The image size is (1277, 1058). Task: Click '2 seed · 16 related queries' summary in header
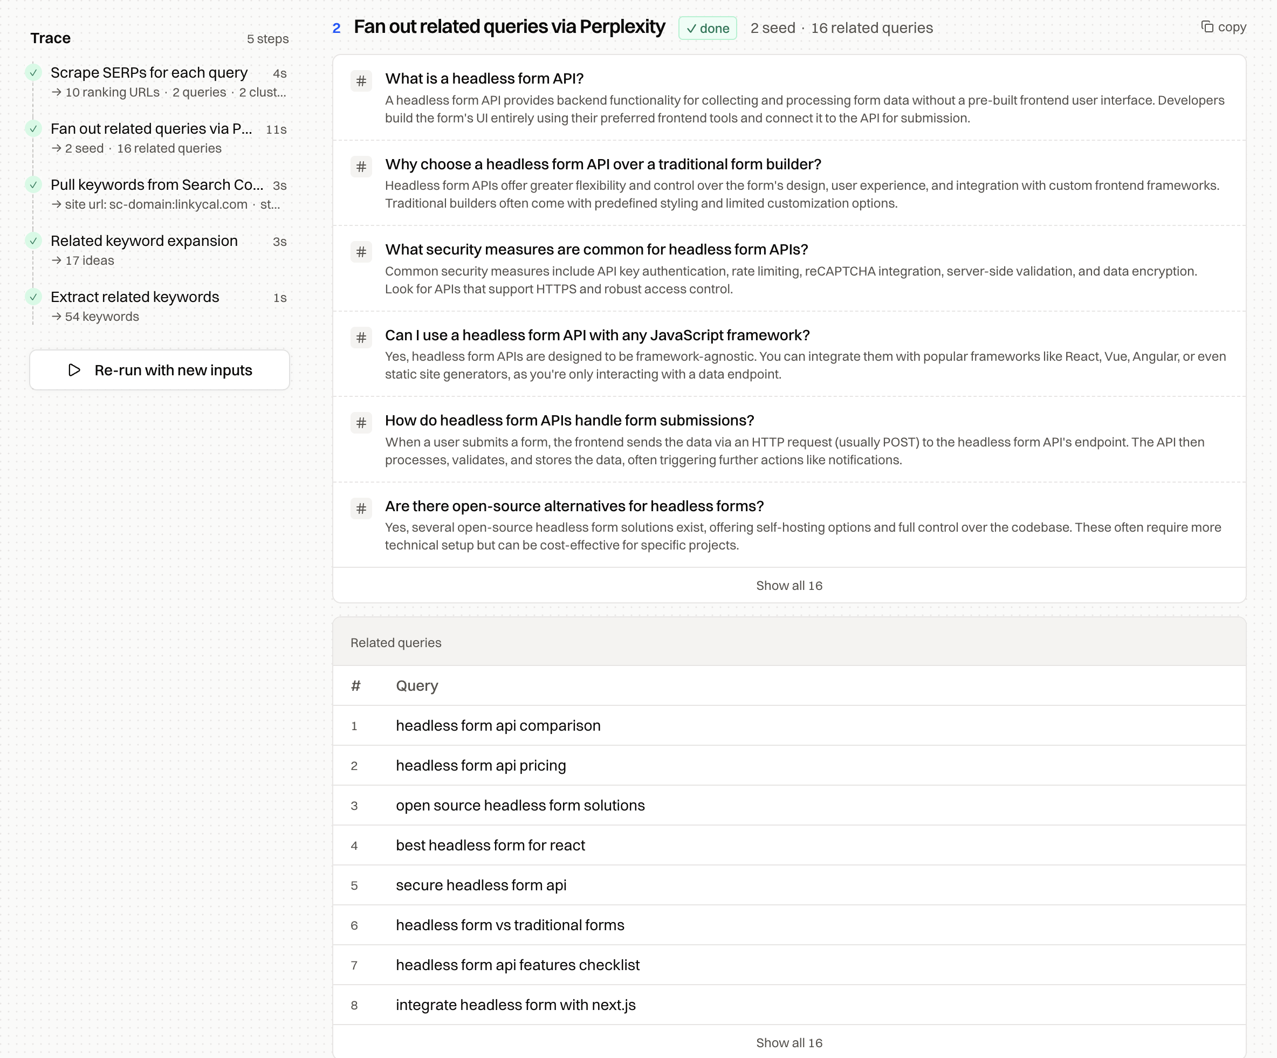pyautogui.click(x=841, y=28)
